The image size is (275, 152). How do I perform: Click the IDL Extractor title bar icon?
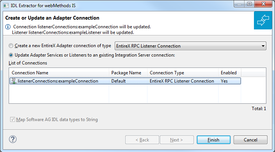coord(6,6)
